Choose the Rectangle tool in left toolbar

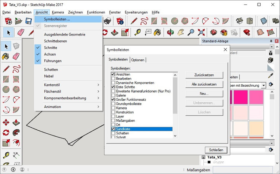[x=6, y=79]
